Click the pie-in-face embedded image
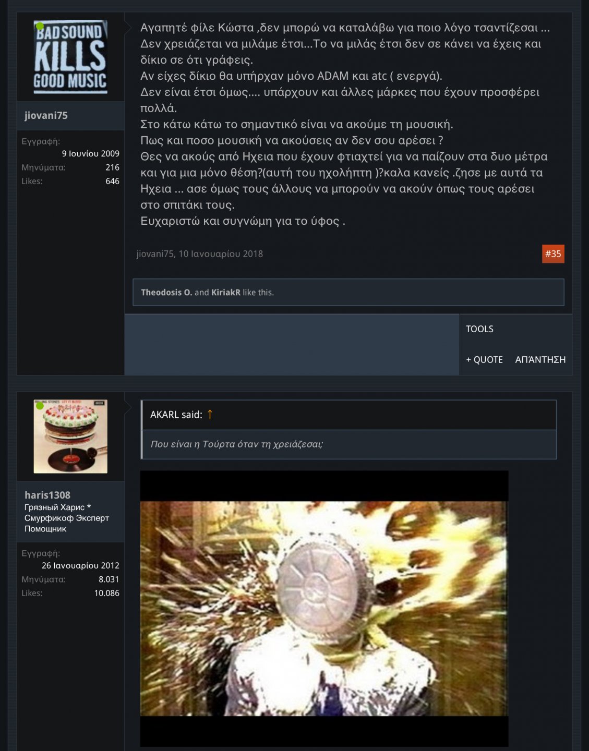 [324, 609]
